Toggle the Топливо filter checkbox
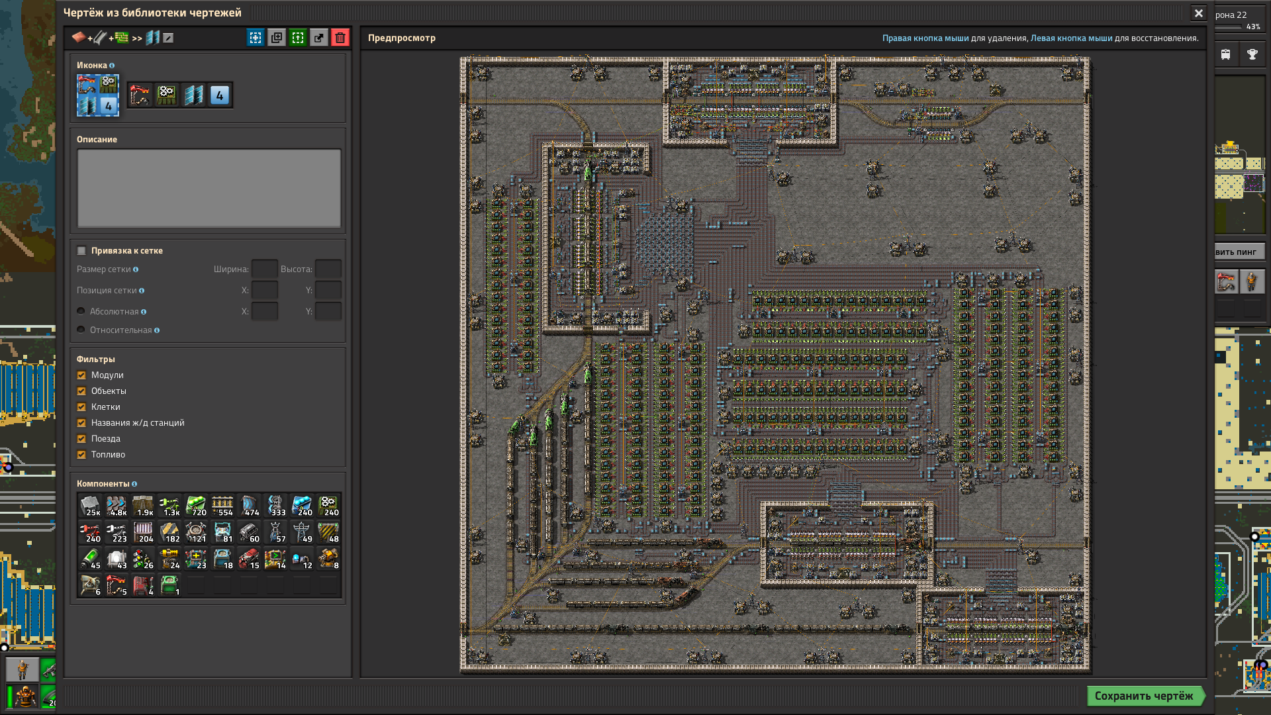This screenshot has height=715, width=1271. pos(81,454)
